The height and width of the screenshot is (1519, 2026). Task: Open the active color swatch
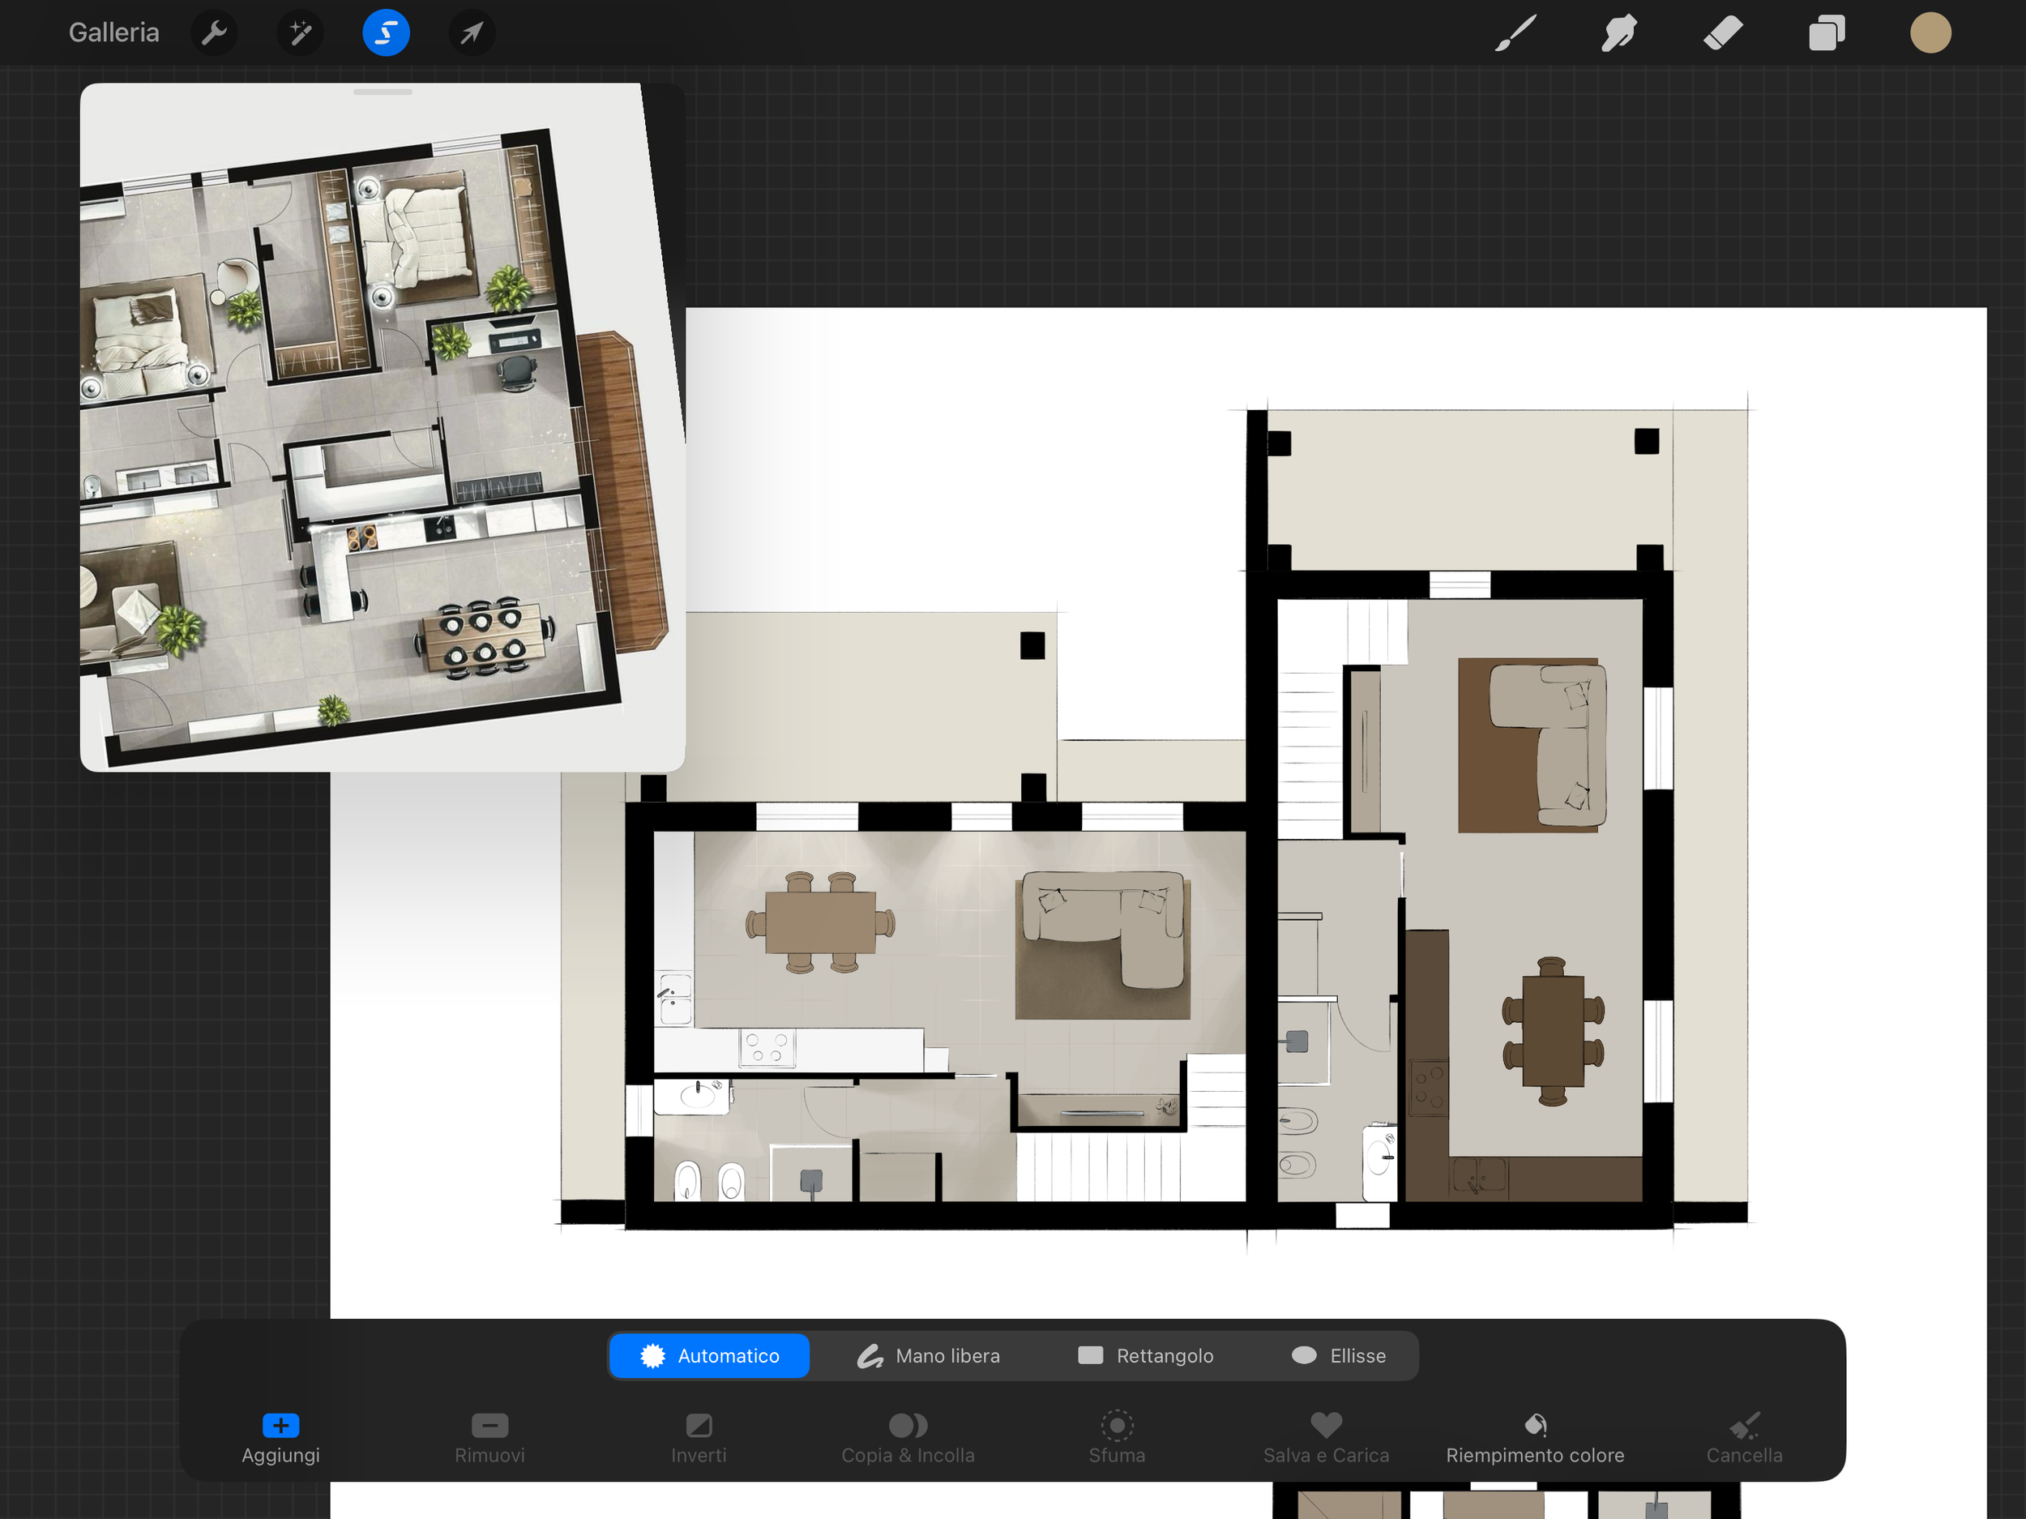(1930, 33)
